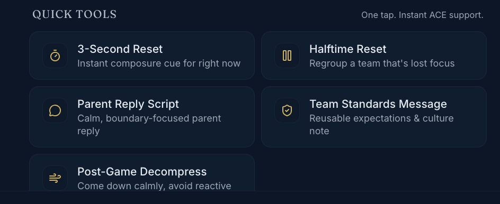Click empty right side of Halftime Reset card

click(x=471, y=55)
